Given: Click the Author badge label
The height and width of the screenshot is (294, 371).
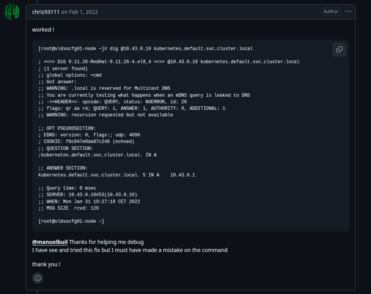Looking at the screenshot, I should [x=331, y=11].
